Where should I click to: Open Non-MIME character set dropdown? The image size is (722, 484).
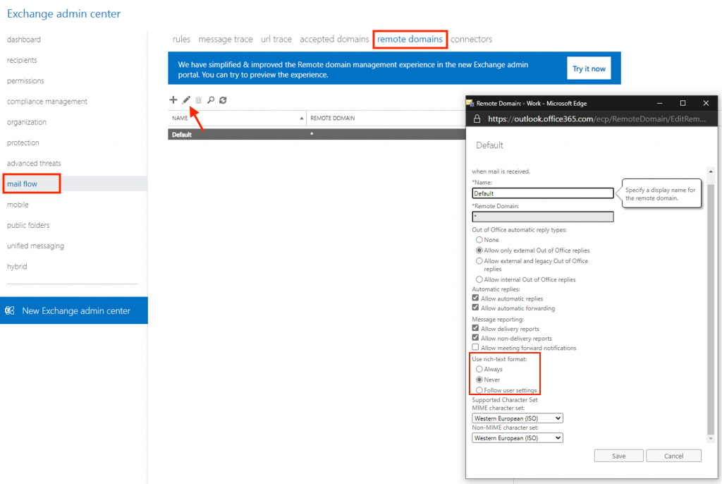tap(517, 438)
